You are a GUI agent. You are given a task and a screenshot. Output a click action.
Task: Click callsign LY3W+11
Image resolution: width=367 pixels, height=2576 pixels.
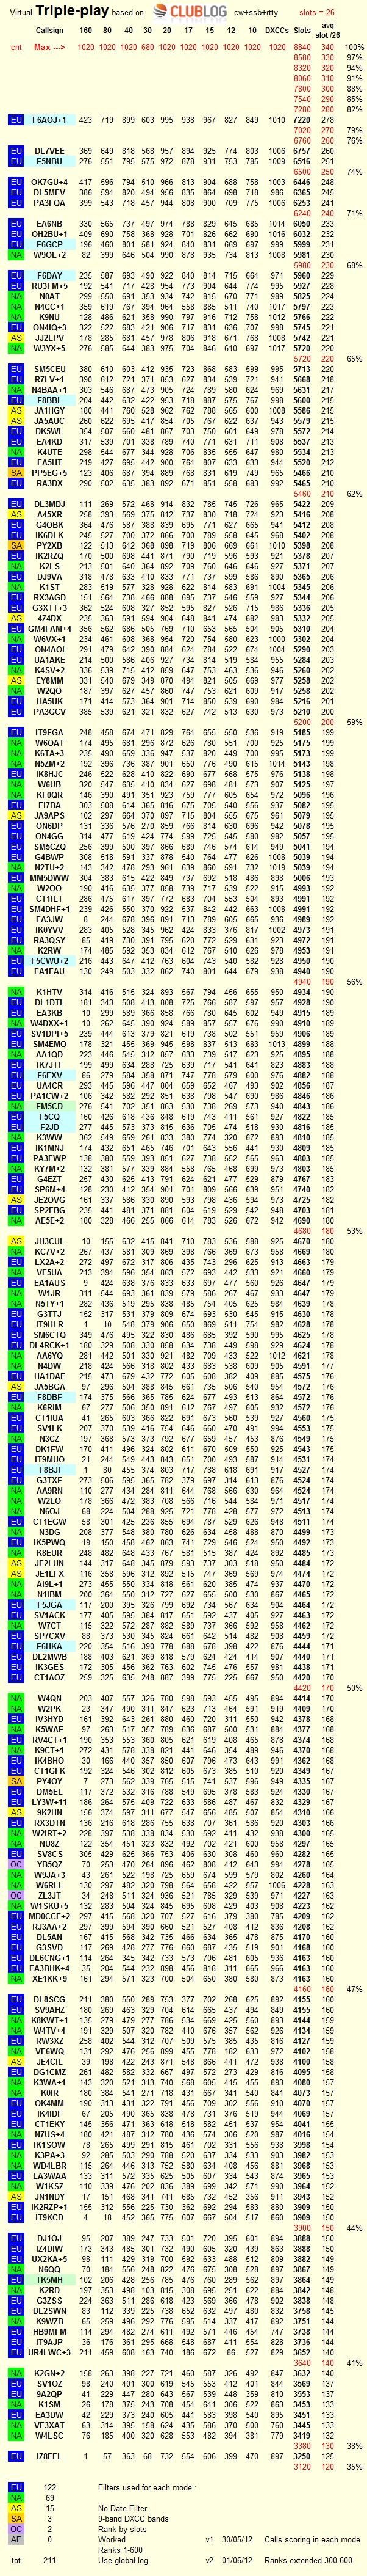[49, 1802]
